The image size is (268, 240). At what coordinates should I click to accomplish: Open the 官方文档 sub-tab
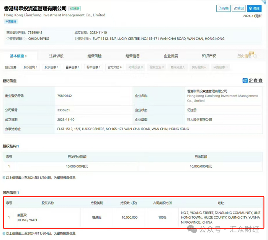point(114,67)
